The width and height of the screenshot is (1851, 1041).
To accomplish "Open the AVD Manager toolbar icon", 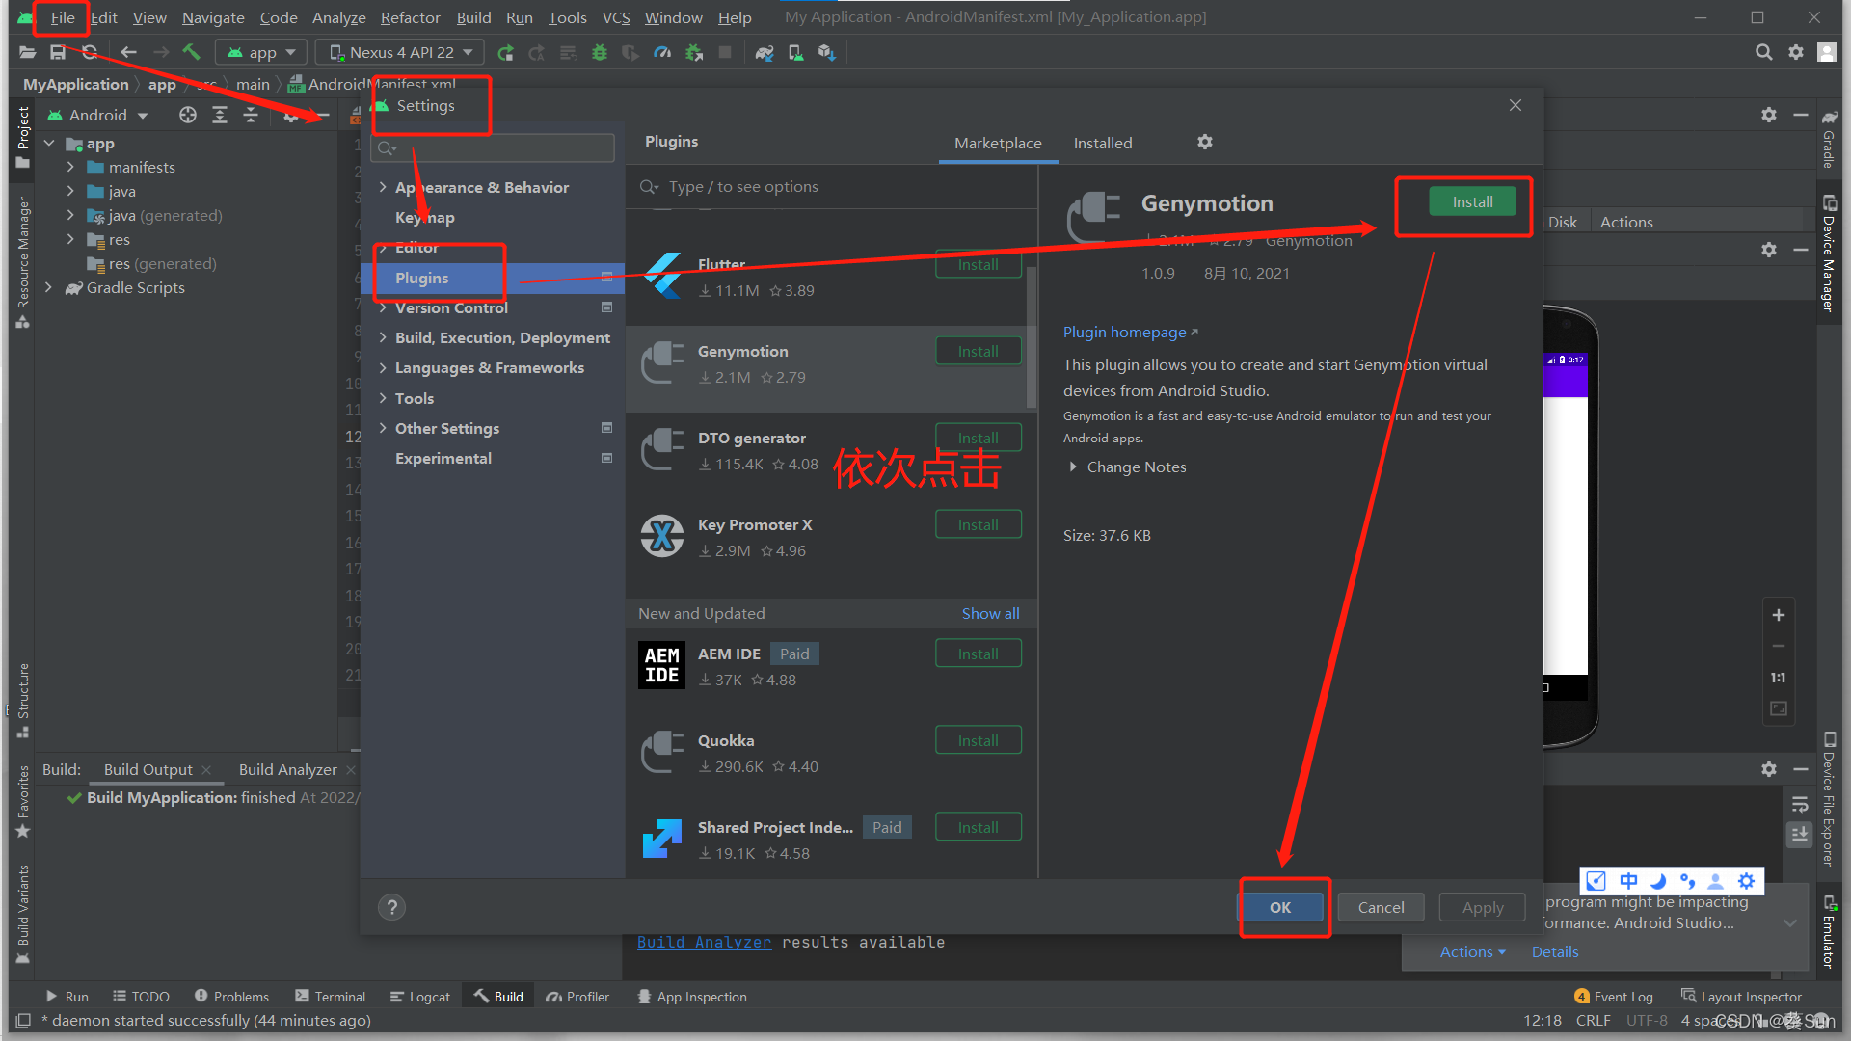I will pyautogui.click(x=795, y=52).
